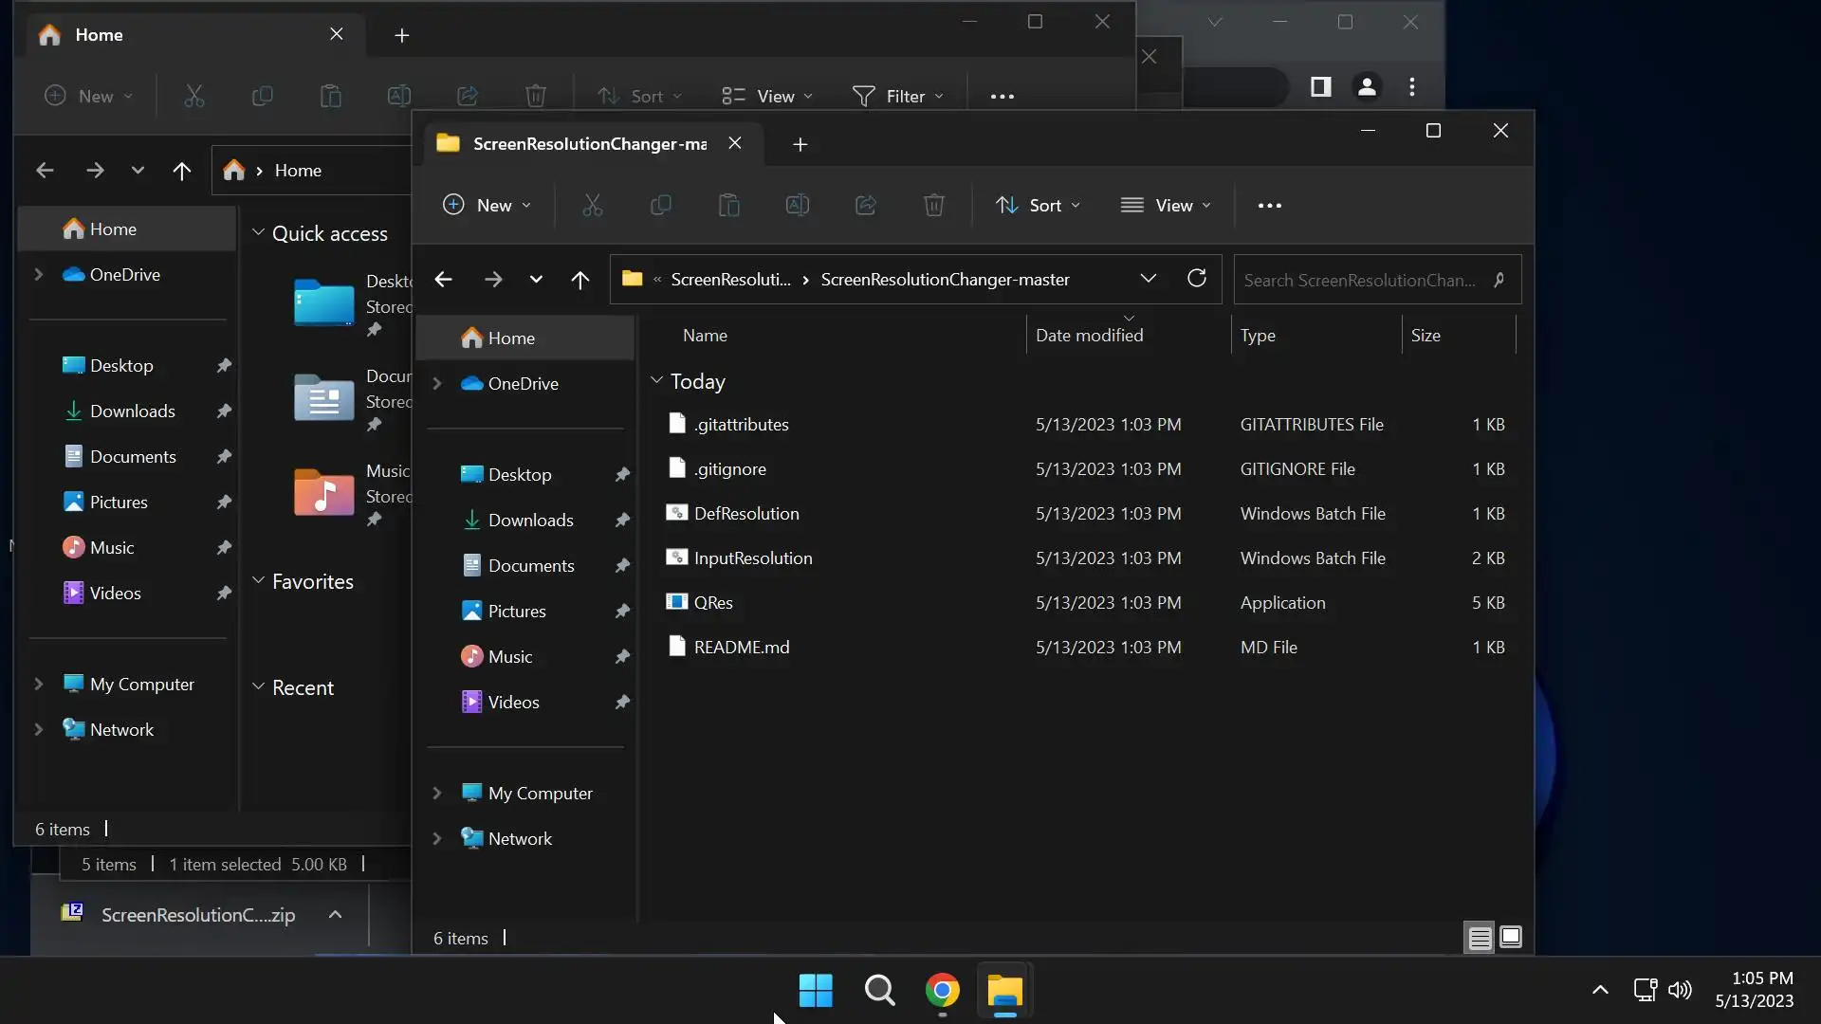Open the Sort dropdown menu
This screenshot has width=1821, height=1024.
pos(1038,205)
